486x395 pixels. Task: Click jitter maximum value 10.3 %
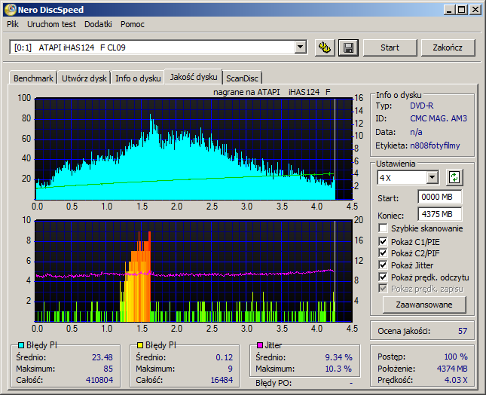338,369
